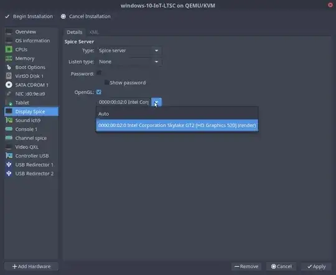
Task: Open the Type Spice server dropdown
Action: [129, 50]
